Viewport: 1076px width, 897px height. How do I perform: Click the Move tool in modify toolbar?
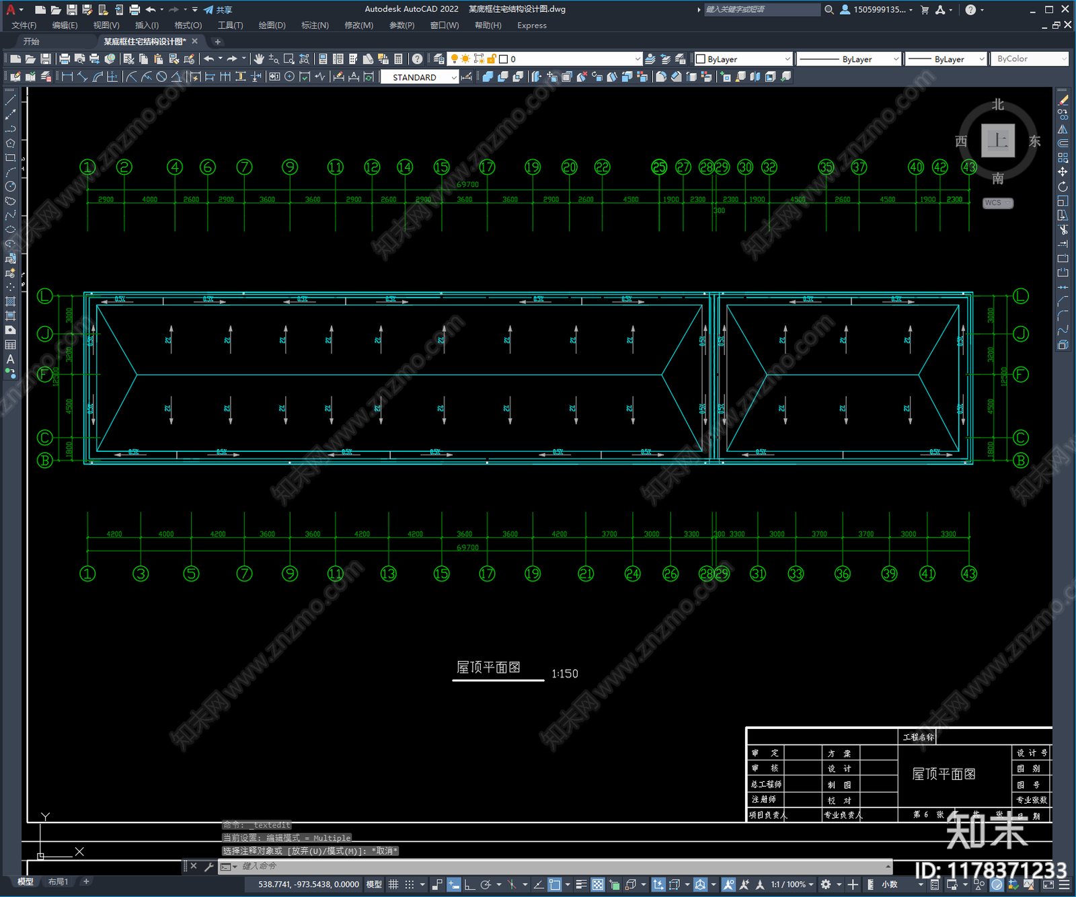click(x=1063, y=172)
